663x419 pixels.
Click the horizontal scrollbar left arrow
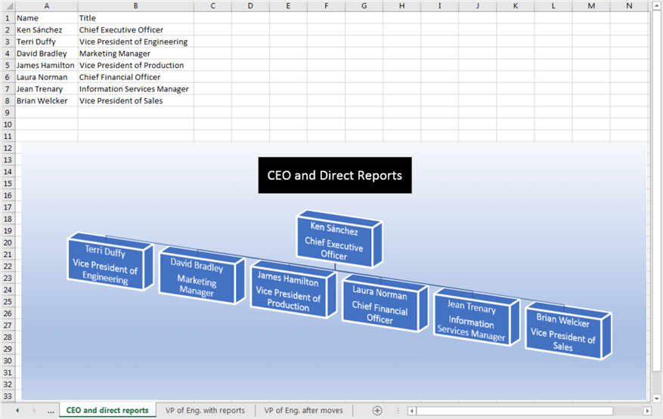pos(411,411)
